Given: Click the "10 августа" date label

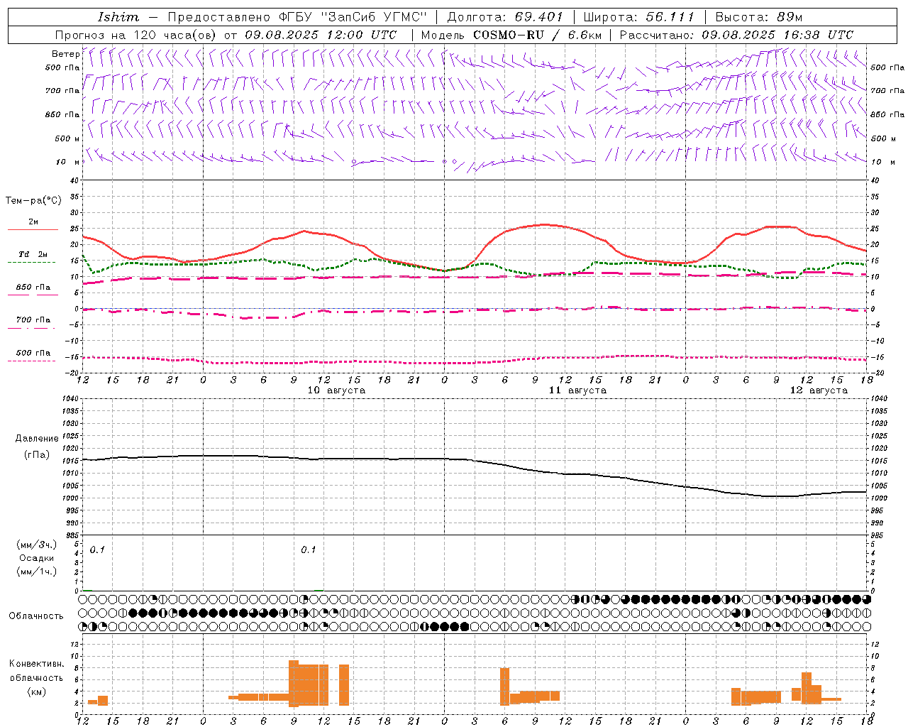Looking at the screenshot, I should pyautogui.click(x=336, y=390).
